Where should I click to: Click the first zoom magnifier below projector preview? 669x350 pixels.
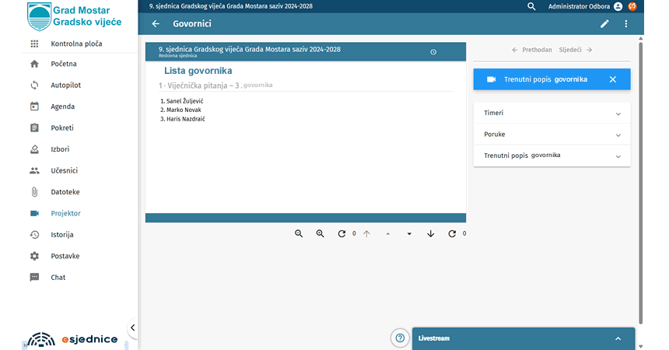[x=299, y=233]
